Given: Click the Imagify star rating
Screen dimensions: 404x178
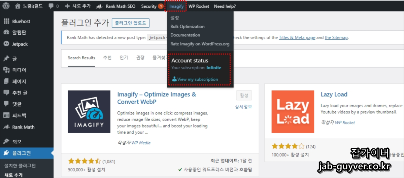Looking at the screenshot, I should pos(84,161).
